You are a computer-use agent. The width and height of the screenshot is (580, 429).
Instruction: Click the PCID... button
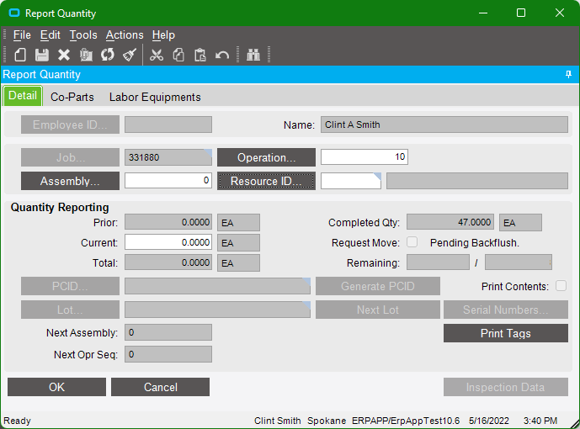pos(70,286)
